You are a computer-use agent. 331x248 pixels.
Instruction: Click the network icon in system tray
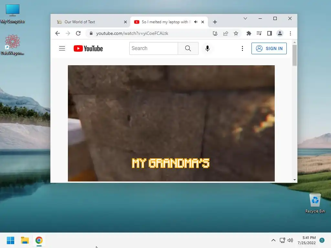[282, 240]
